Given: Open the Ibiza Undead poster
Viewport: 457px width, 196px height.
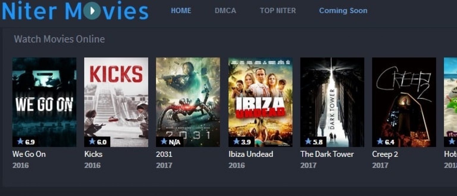Looking at the screenshot, I should [x=260, y=102].
